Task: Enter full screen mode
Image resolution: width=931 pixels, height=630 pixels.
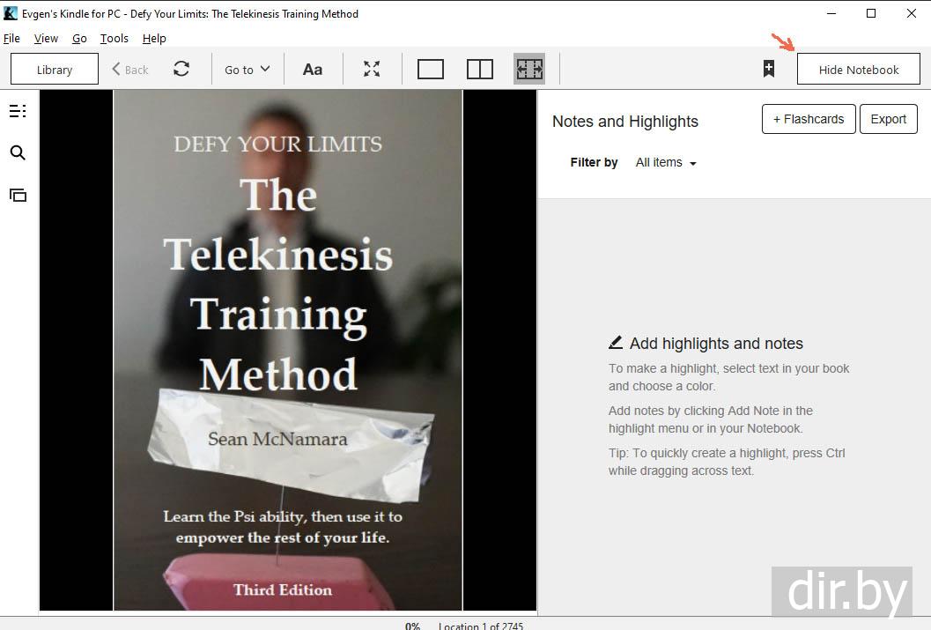Action: click(x=372, y=69)
